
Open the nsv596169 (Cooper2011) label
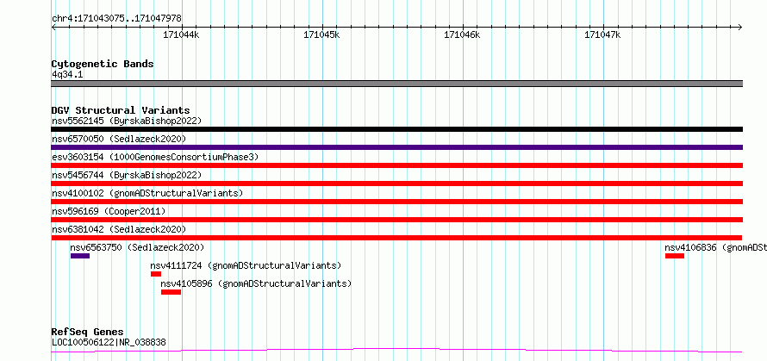(109, 211)
